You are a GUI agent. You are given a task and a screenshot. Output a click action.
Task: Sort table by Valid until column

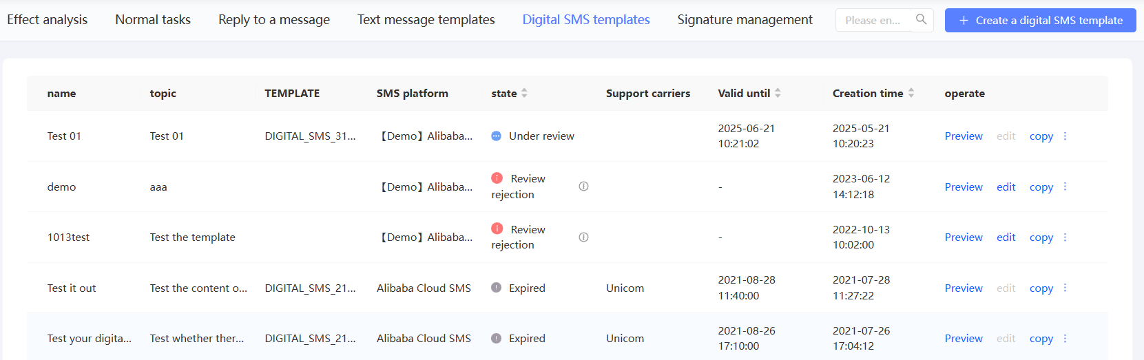point(778,93)
